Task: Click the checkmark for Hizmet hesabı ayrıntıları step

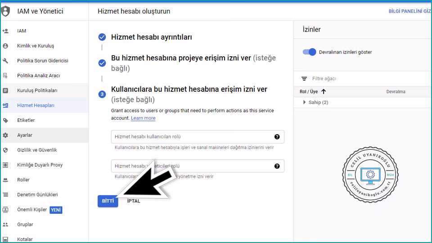Action: click(102, 37)
